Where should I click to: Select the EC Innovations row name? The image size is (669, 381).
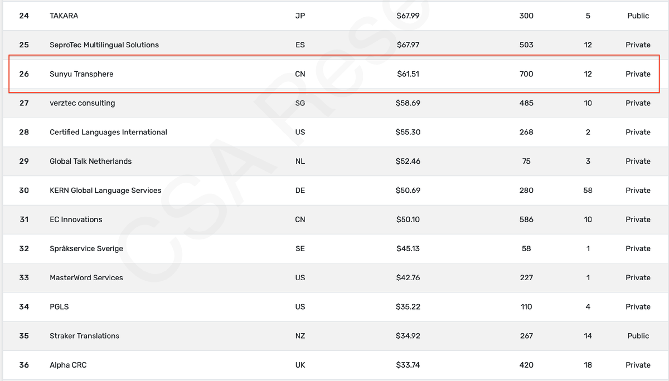point(76,219)
